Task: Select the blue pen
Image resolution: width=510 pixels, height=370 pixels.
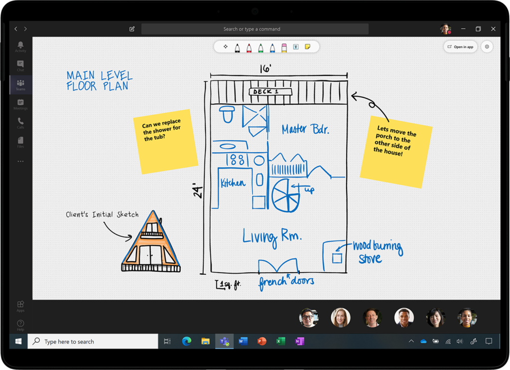Action: (272, 47)
